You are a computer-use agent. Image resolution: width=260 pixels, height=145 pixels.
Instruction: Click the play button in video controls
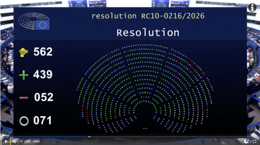[6, 141]
